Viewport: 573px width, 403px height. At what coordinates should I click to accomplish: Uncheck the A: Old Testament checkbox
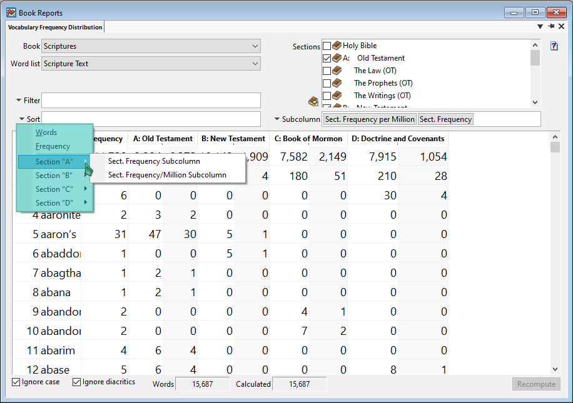(327, 58)
